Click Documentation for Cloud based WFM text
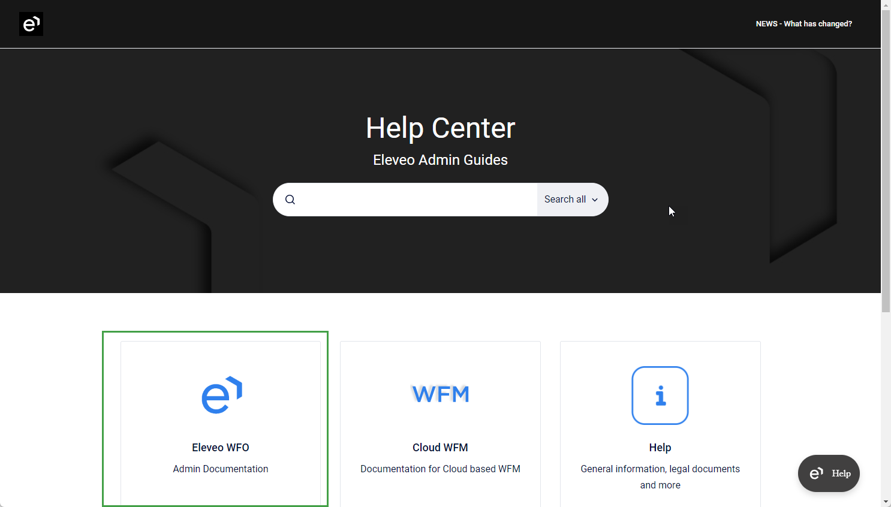The width and height of the screenshot is (891, 507). (440, 469)
